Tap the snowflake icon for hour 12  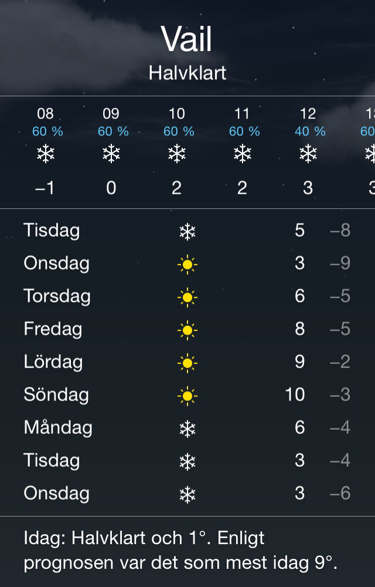[308, 154]
